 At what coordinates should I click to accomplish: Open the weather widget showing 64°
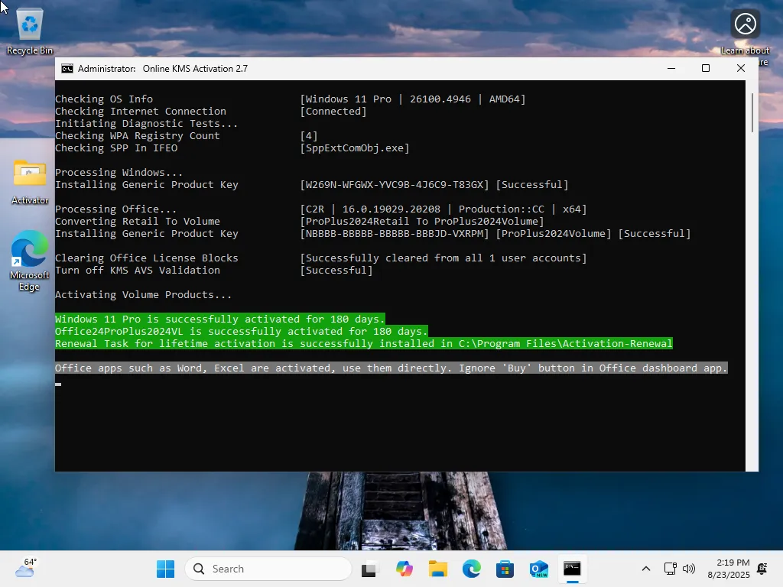[26, 568]
